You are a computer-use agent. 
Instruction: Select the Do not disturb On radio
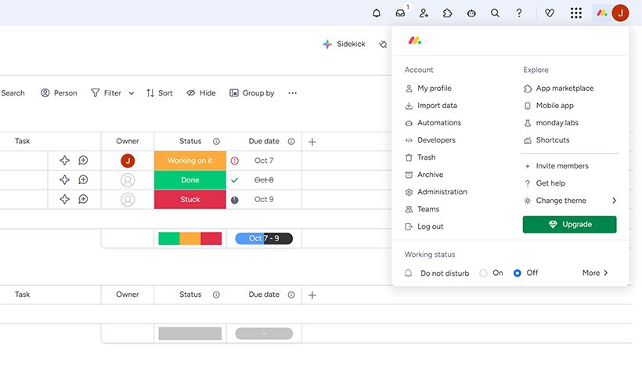pyautogui.click(x=483, y=273)
